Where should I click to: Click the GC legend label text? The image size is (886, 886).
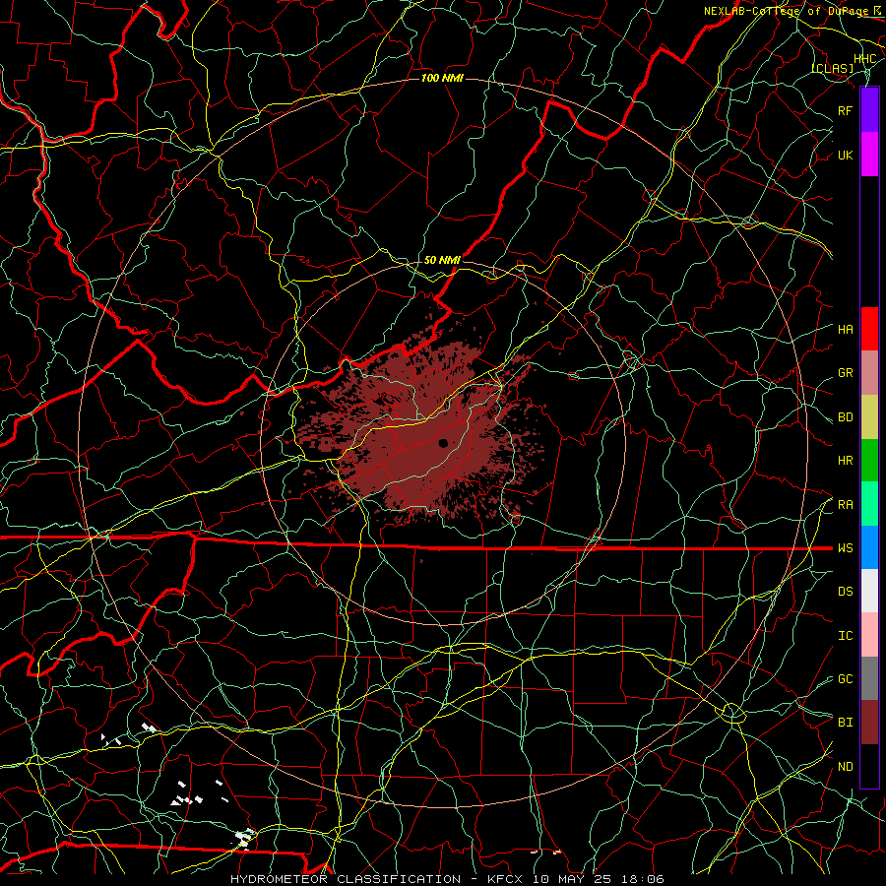[x=846, y=679]
